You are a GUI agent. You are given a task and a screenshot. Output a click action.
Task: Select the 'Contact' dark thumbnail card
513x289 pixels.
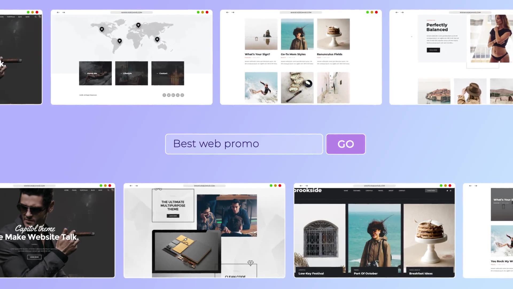pos(167,73)
